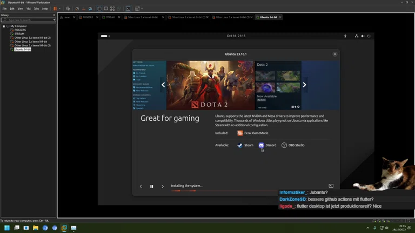Image resolution: width=415 pixels, height=233 pixels.
Task: Select Other Linux 5.x kernel 64-bit (2) in library
Action: (x=32, y=38)
